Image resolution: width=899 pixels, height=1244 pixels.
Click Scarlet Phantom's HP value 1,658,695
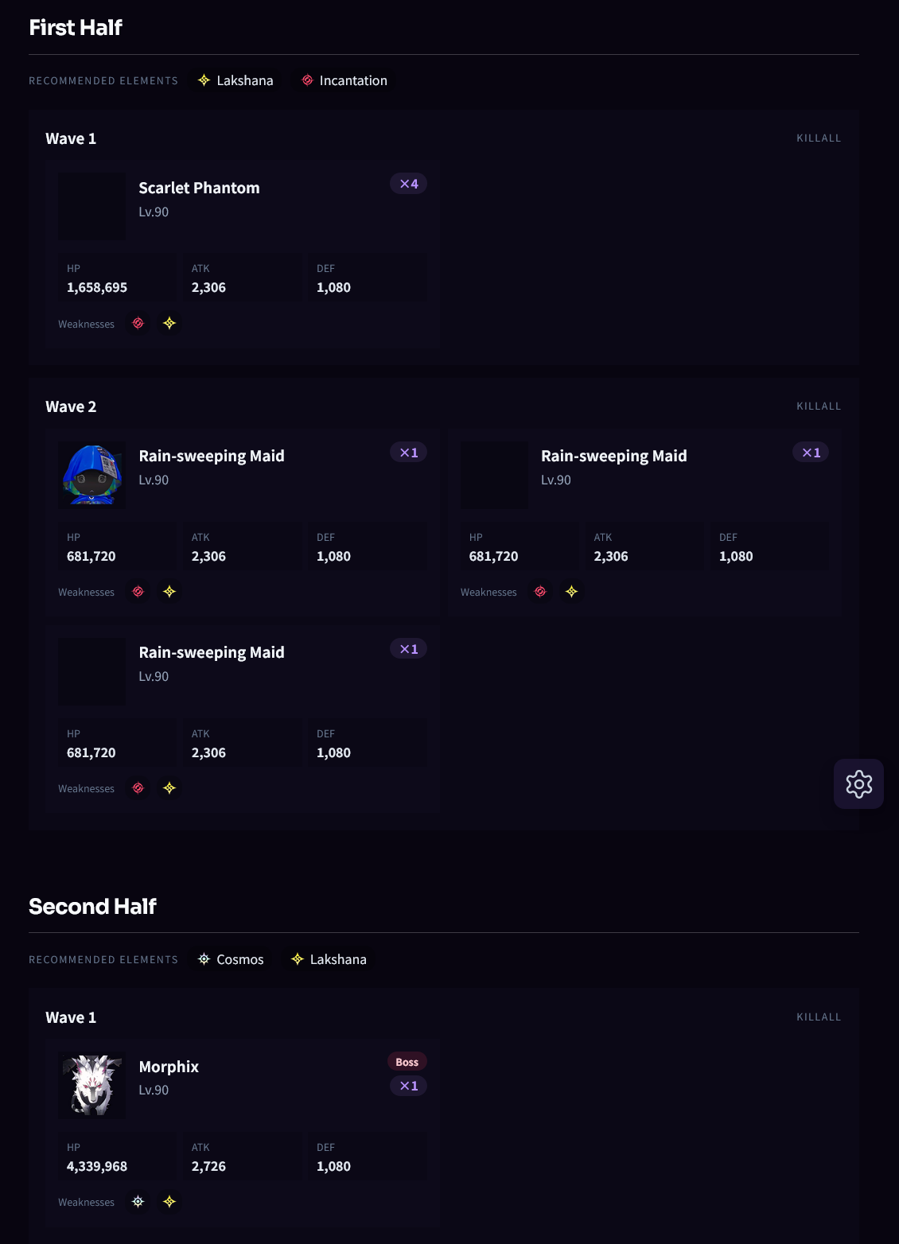[x=97, y=287]
